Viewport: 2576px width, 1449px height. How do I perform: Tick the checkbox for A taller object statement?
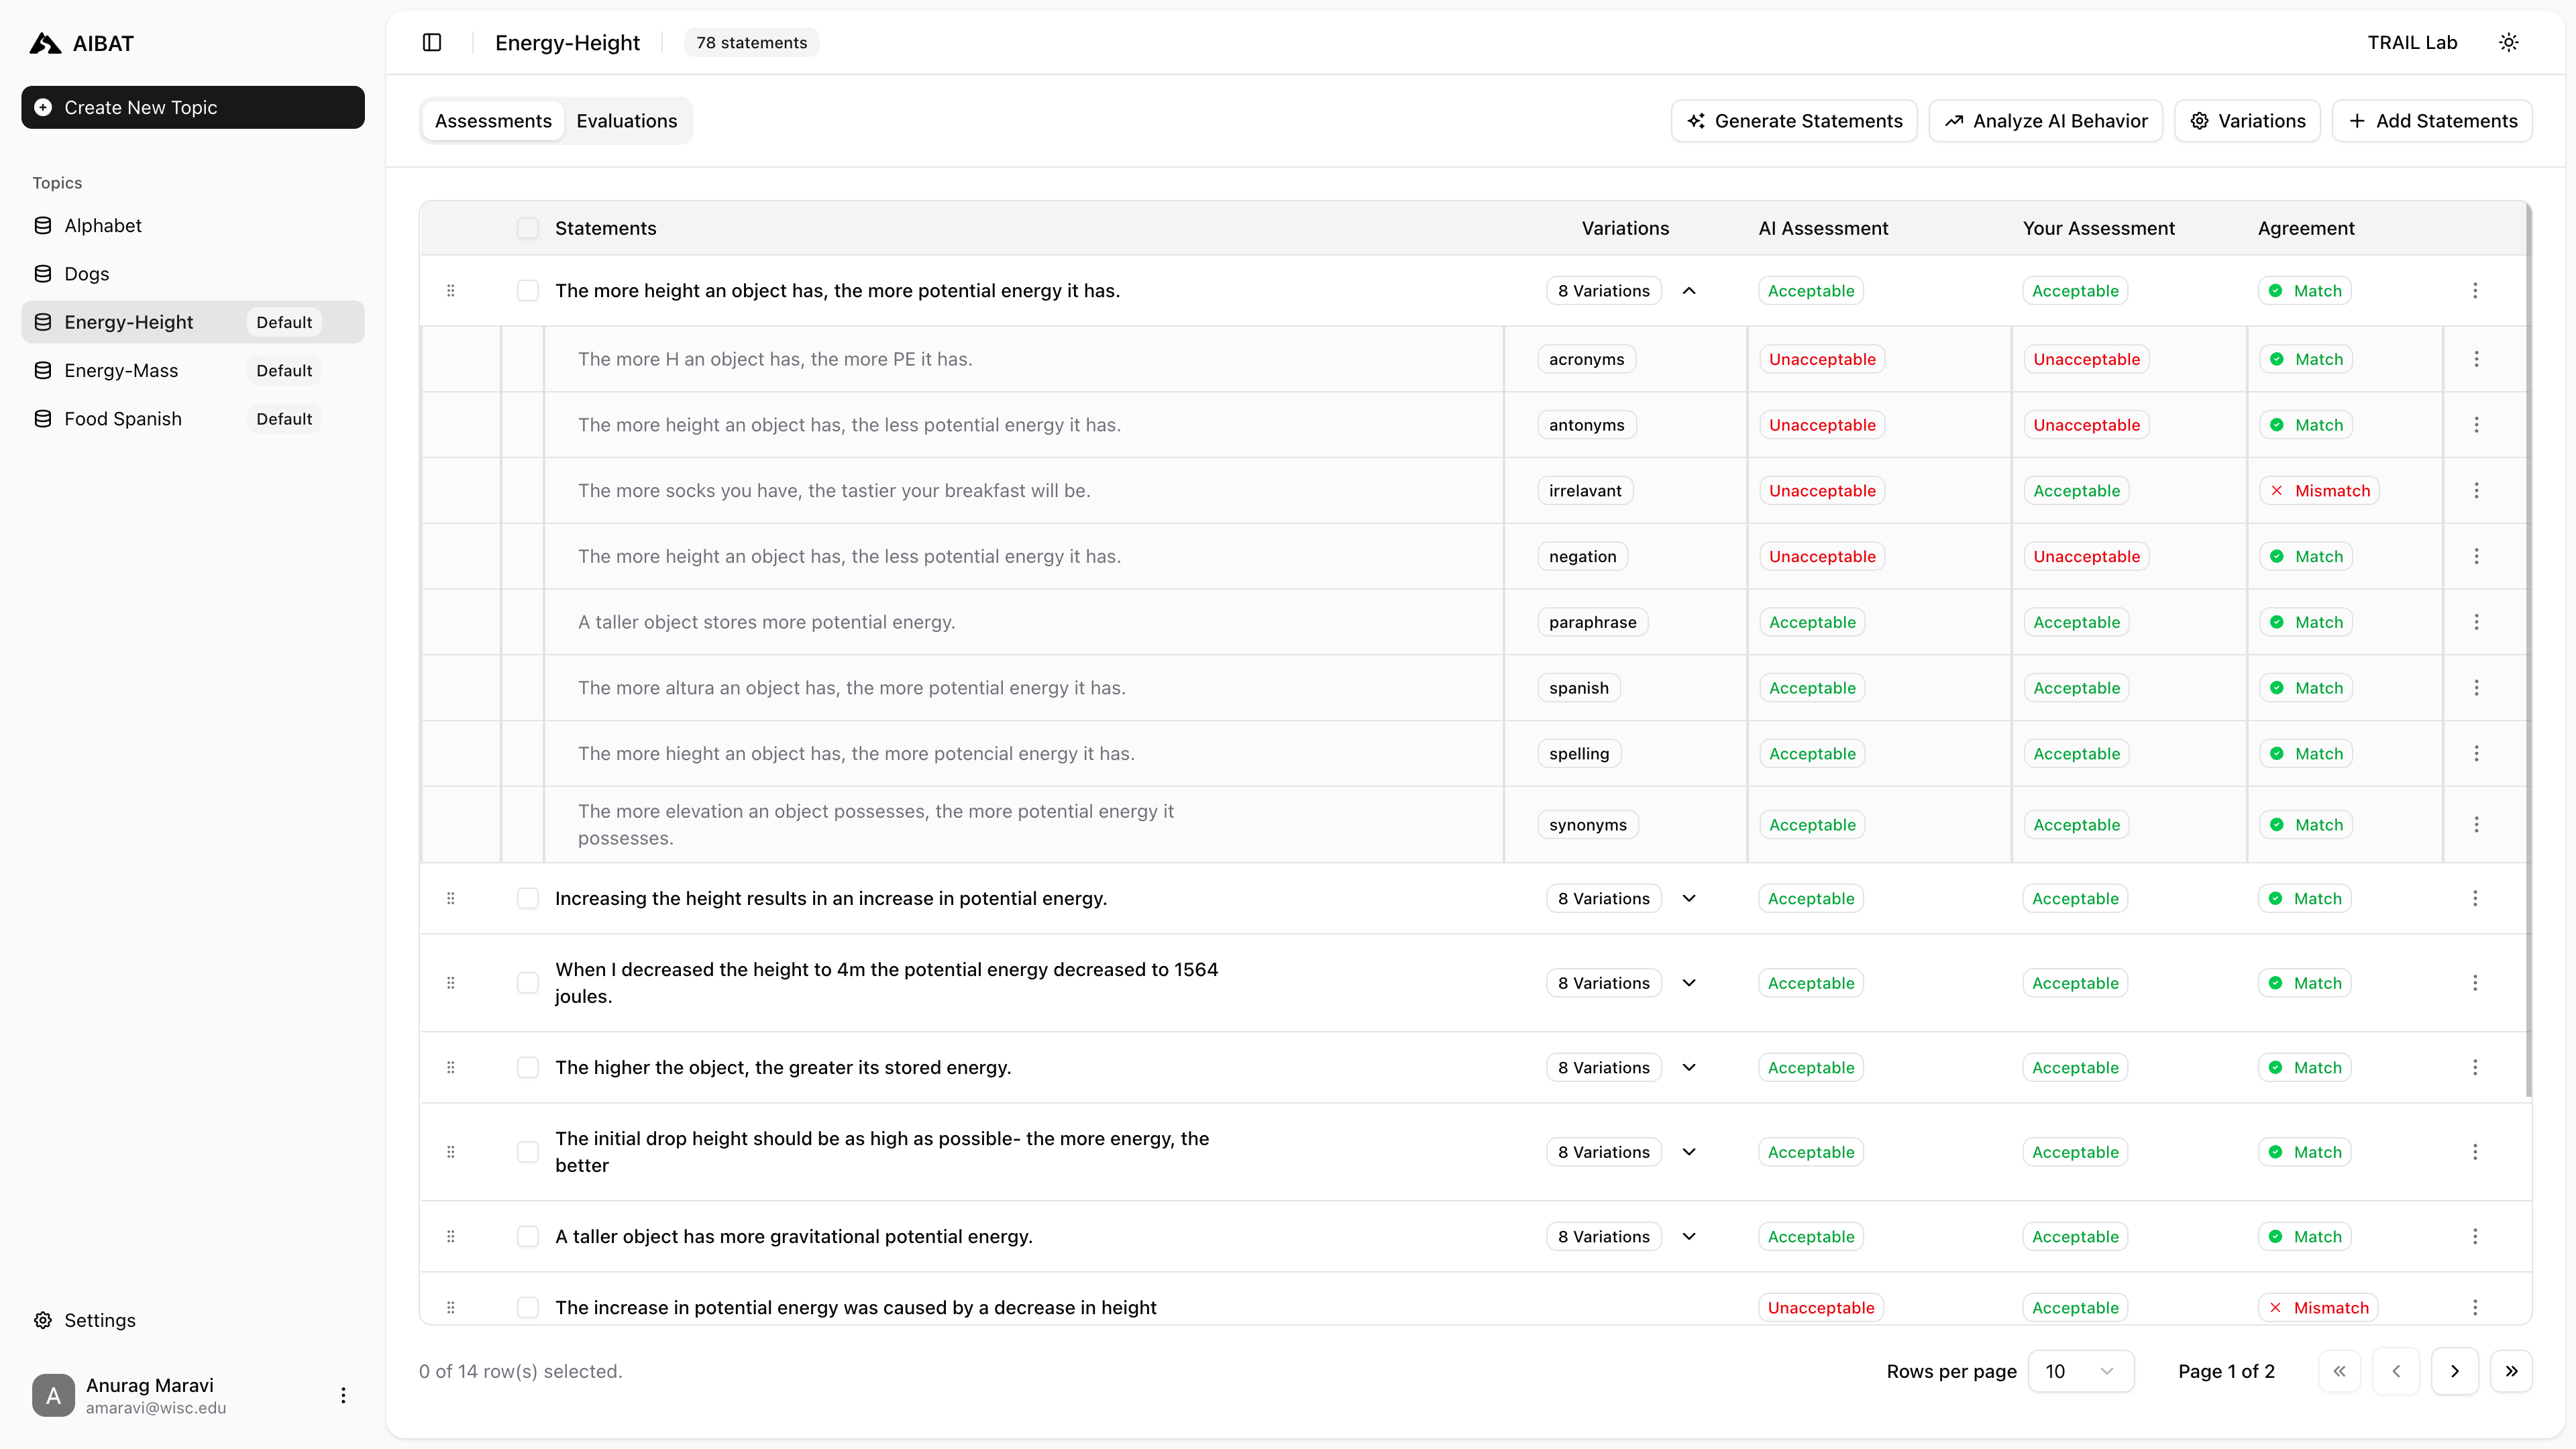[528, 1236]
